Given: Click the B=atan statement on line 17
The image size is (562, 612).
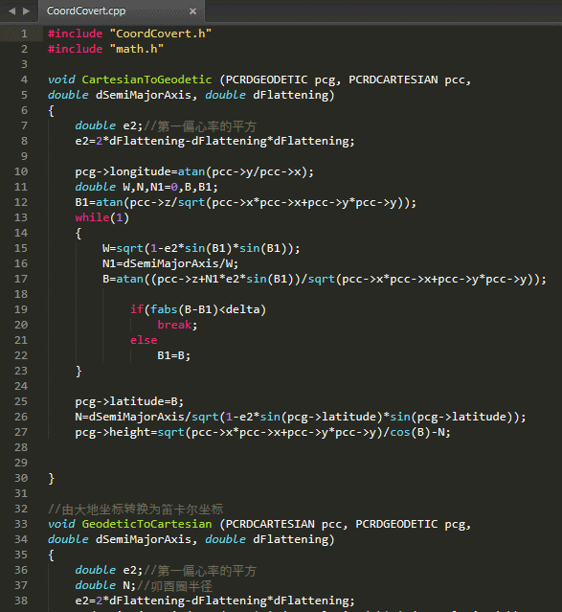Looking at the screenshot, I should [x=325, y=279].
